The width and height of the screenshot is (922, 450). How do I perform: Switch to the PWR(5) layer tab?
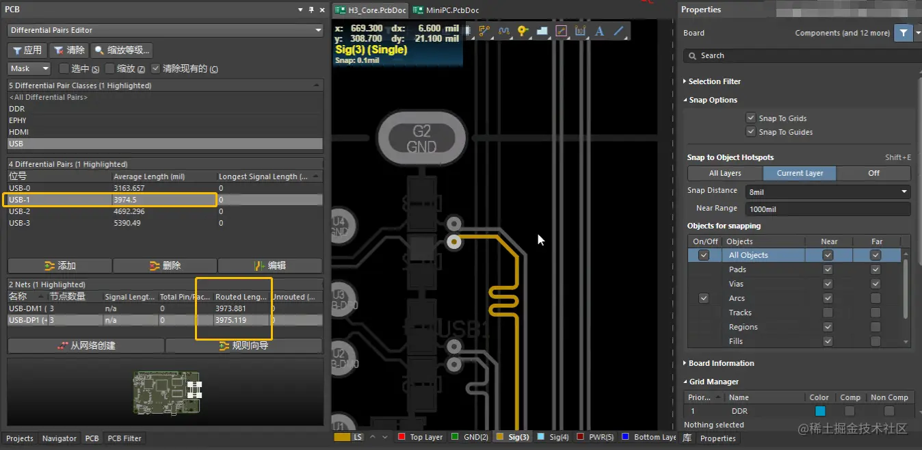[x=595, y=437]
